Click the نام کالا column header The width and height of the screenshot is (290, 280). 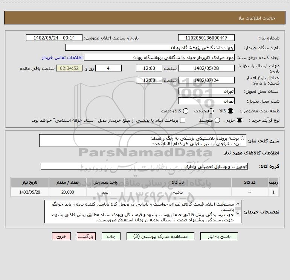tap(178, 182)
